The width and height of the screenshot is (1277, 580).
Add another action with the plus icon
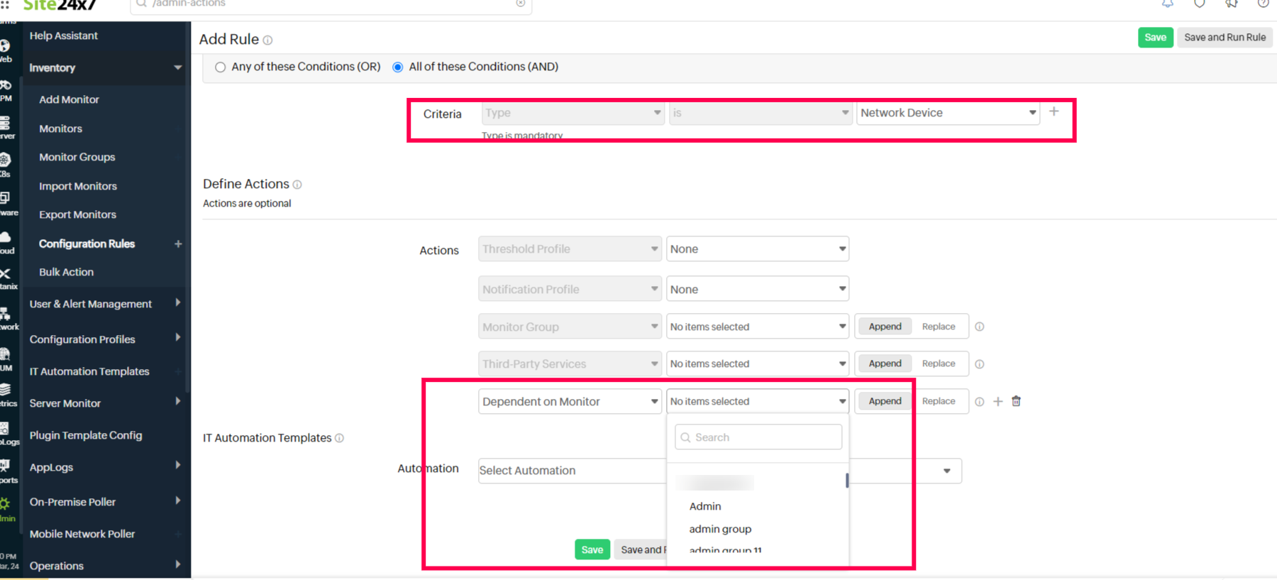pos(998,402)
